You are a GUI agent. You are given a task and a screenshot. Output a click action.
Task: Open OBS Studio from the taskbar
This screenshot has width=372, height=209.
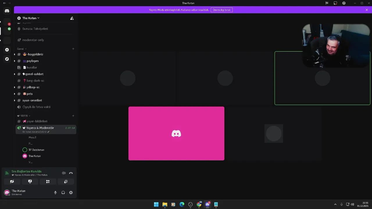tap(190, 204)
